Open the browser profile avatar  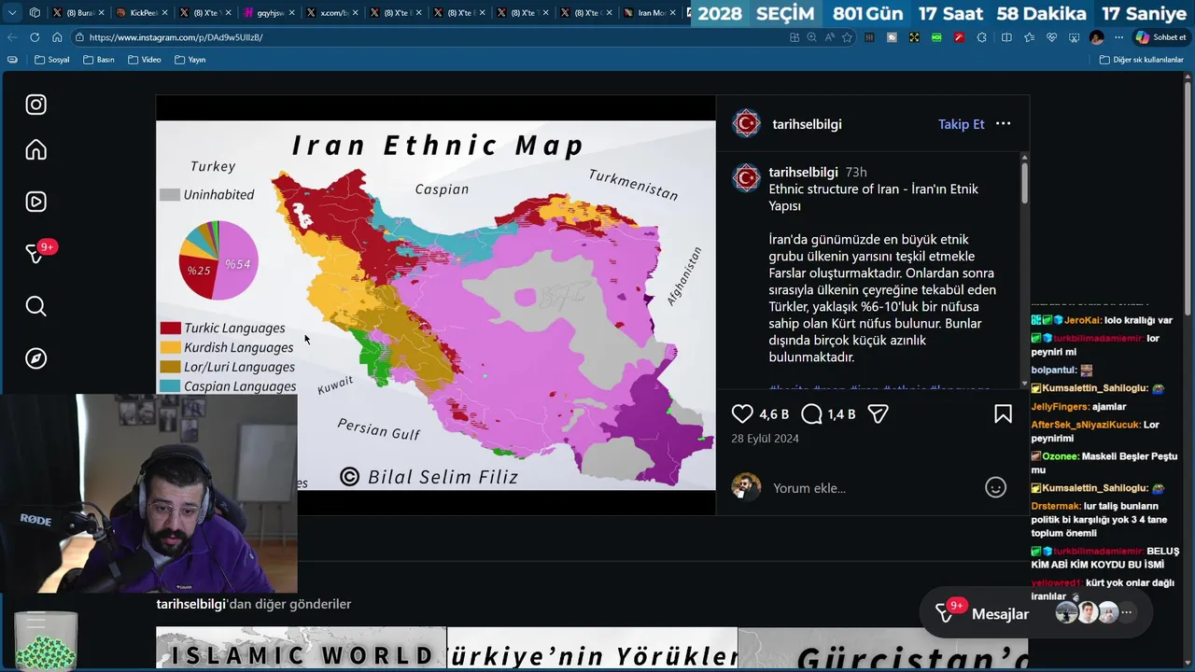[1096, 37]
